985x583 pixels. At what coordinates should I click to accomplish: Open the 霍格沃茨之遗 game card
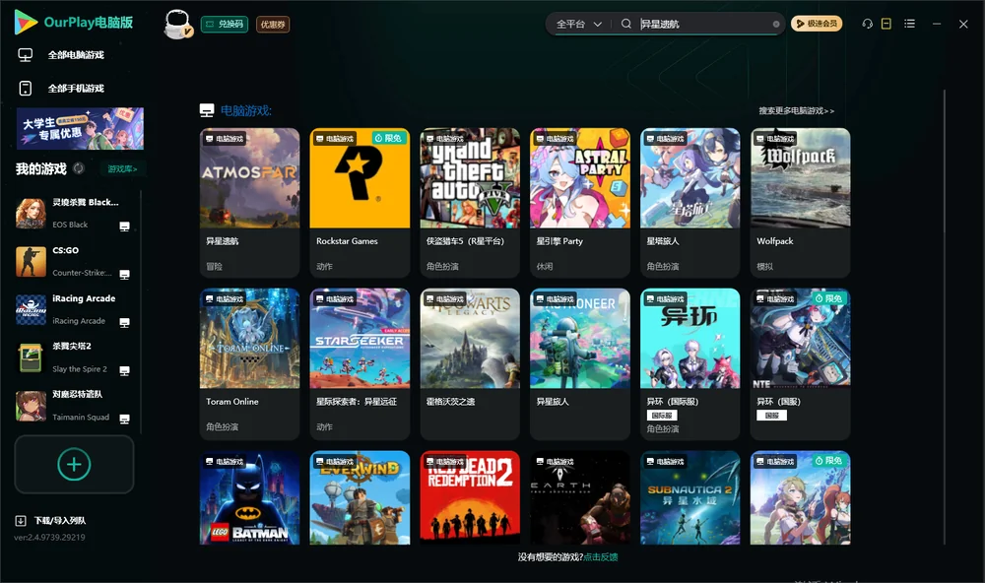tap(470, 364)
